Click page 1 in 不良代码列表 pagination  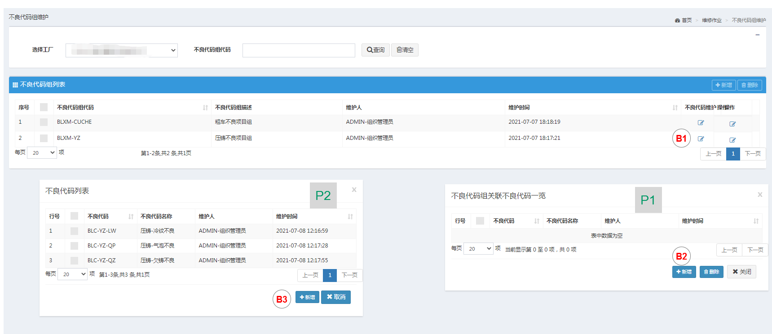[330, 275]
